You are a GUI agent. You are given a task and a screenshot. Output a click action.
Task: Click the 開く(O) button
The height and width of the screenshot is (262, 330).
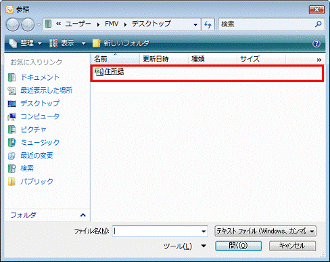click(238, 246)
